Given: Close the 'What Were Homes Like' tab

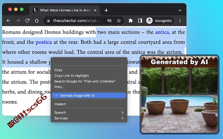Looking at the screenshot, I should [x=95, y=10].
